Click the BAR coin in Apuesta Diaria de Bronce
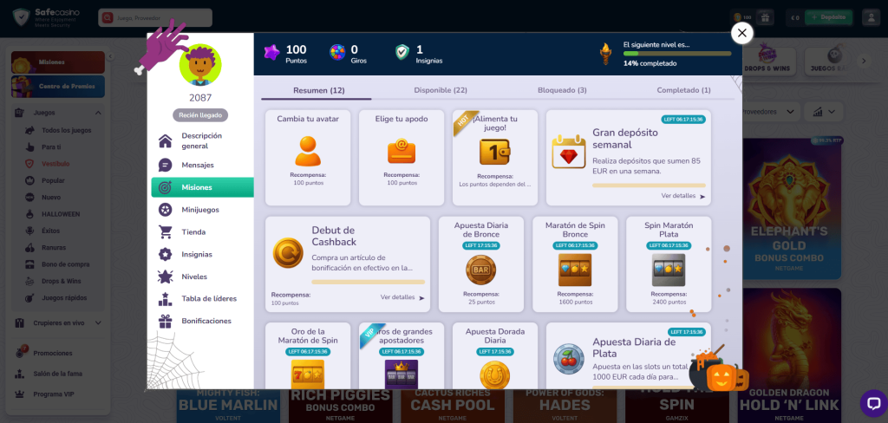Image resolution: width=888 pixels, height=423 pixels. pos(480,270)
